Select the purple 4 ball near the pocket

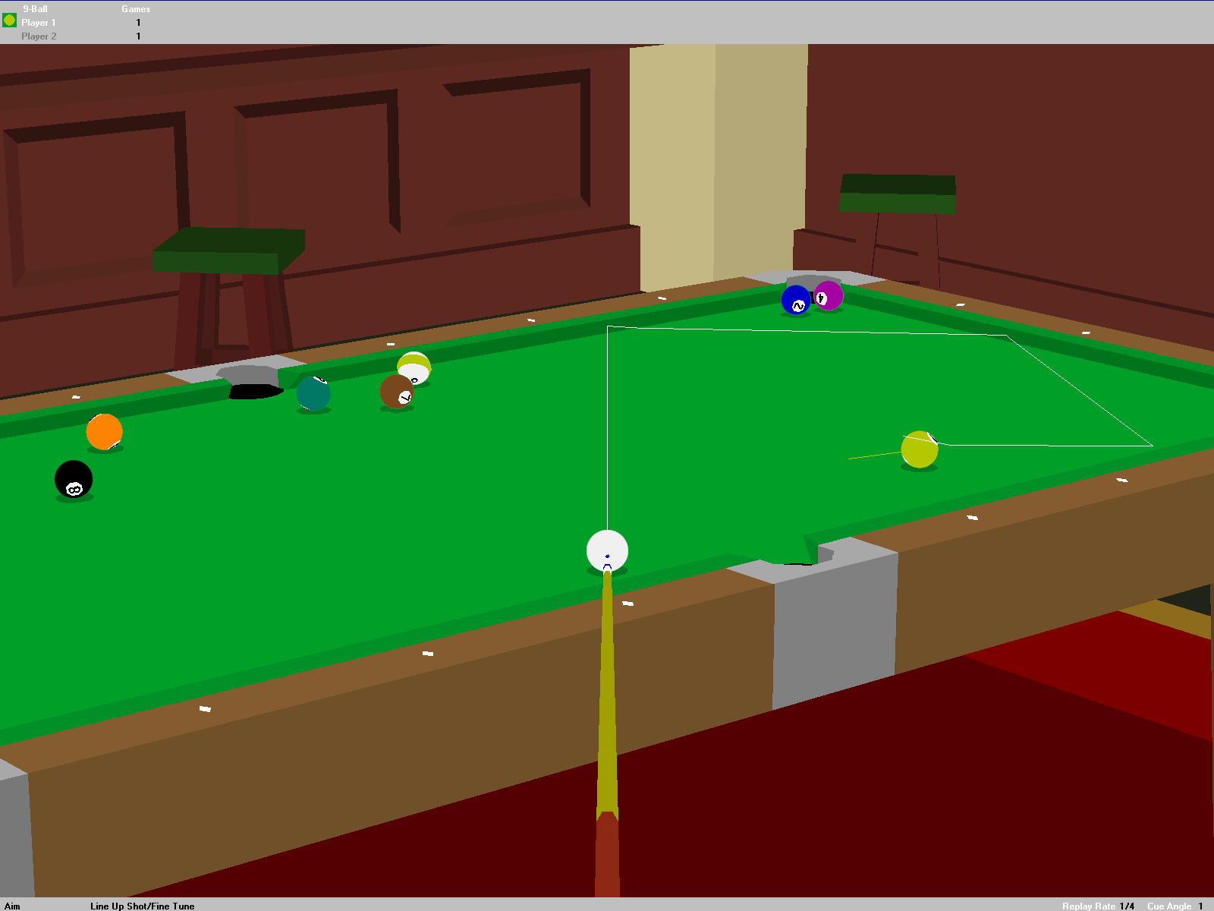point(828,295)
